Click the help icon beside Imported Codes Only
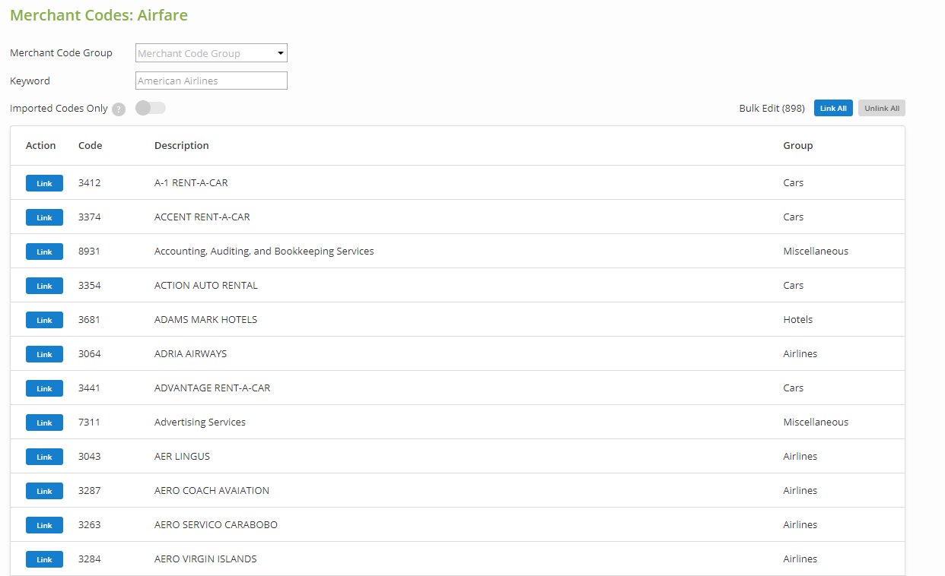The height and width of the screenshot is (576, 945). (x=119, y=109)
